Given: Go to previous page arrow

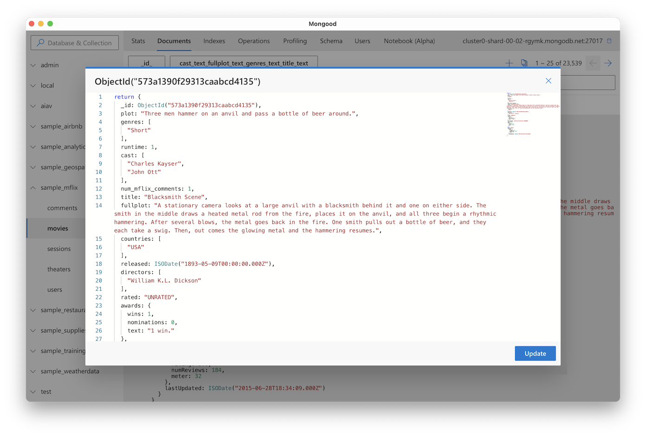Looking at the screenshot, I should click(593, 63).
